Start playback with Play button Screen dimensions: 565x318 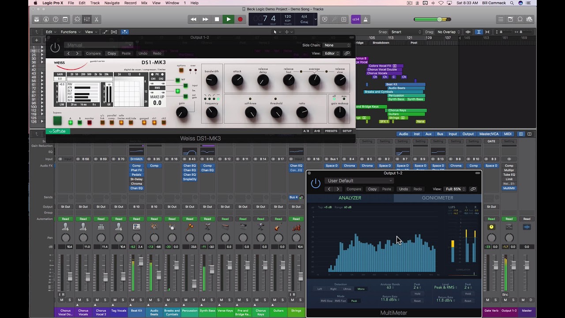click(x=228, y=19)
